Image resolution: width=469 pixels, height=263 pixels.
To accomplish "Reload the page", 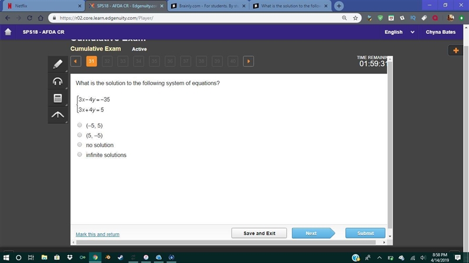I will 29,18.
